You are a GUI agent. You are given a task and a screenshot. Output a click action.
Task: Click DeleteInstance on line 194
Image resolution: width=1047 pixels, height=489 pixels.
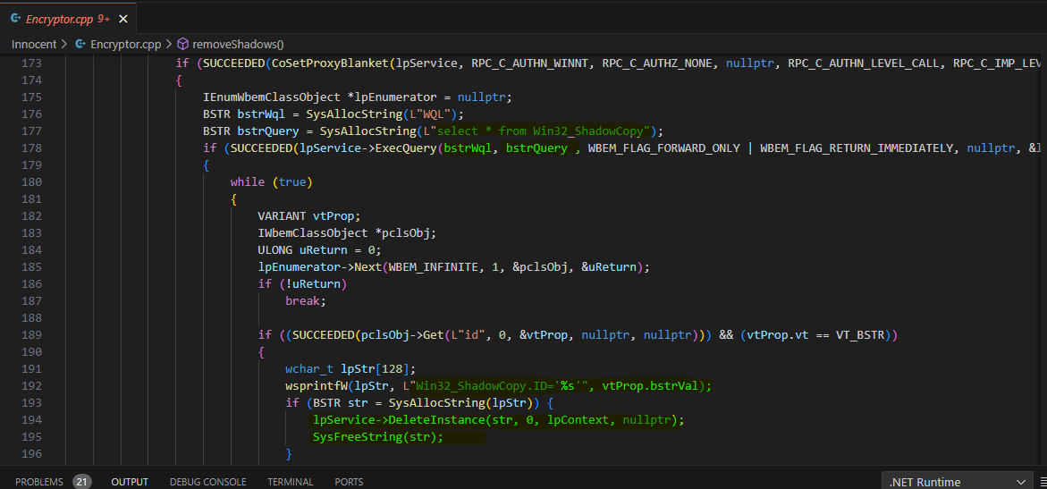[x=436, y=419]
